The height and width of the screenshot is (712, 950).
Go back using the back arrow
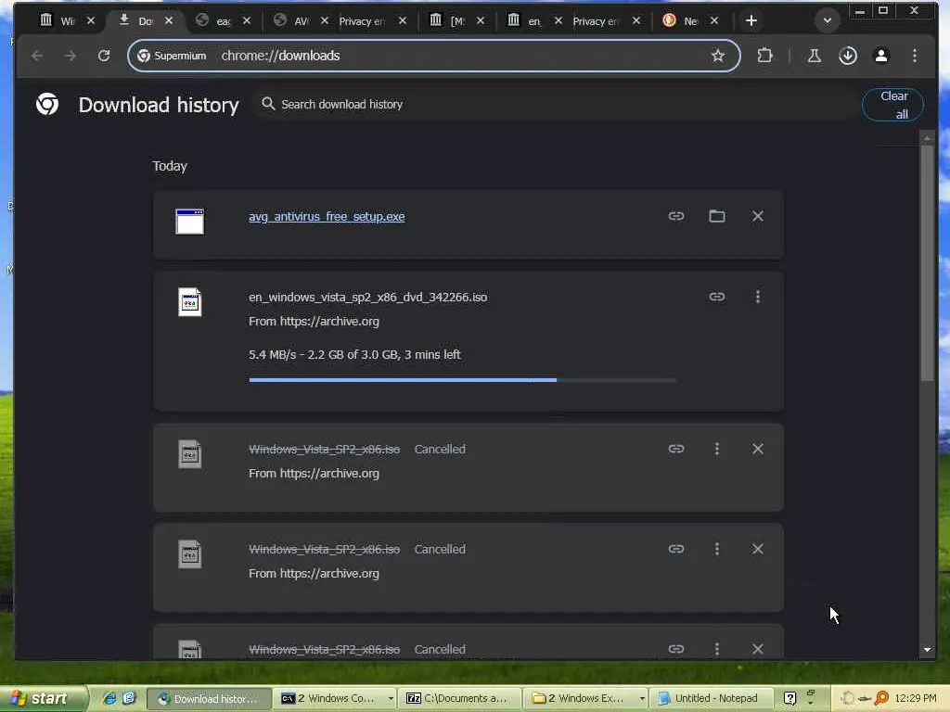[37, 56]
